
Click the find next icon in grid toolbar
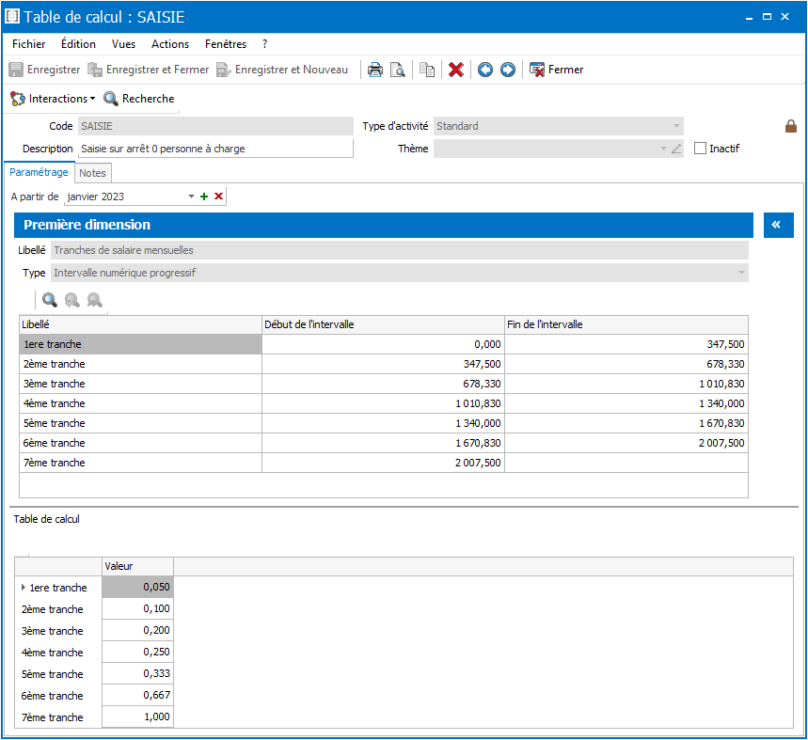[x=94, y=300]
